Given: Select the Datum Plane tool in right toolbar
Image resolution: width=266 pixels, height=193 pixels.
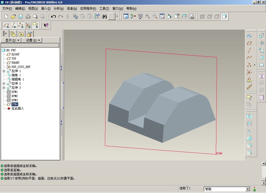Looking at the screenshot, I should point(249,43).
